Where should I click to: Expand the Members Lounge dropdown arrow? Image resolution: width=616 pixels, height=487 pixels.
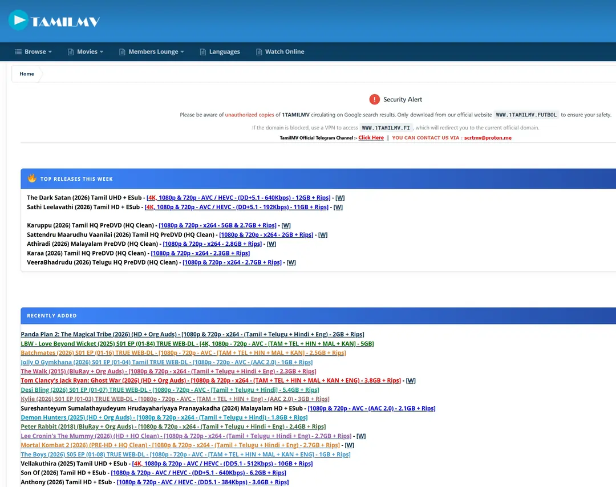pyautogui.click(x=183, y=52)
